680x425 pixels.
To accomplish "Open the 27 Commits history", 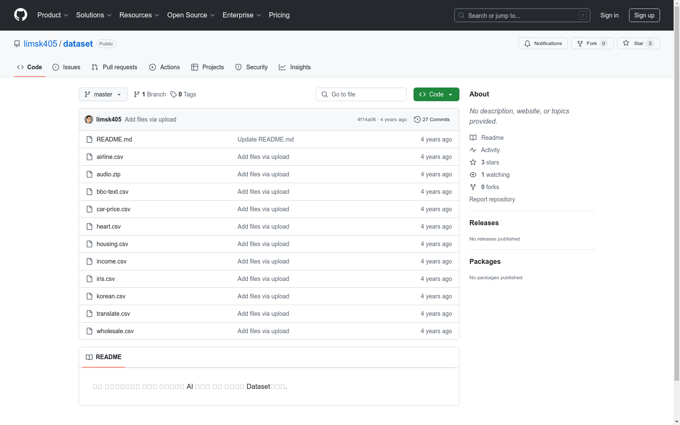I will [x=432, y=119].
